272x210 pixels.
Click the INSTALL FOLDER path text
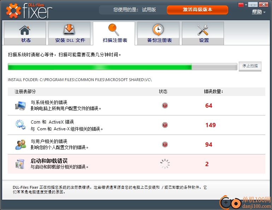point(79,80)
